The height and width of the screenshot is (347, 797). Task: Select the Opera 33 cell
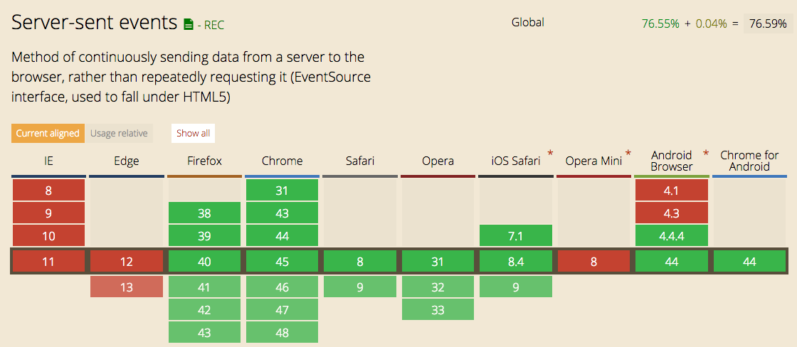(x=438, y=310)
